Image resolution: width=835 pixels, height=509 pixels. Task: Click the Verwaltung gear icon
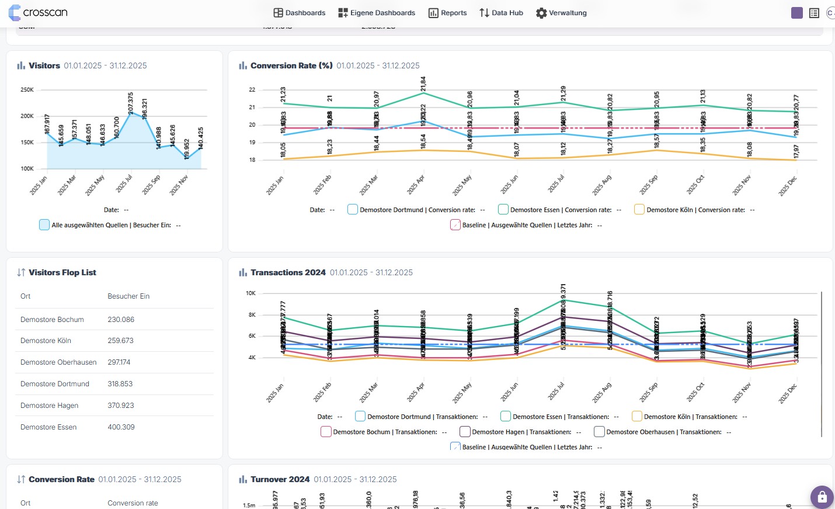541,13
